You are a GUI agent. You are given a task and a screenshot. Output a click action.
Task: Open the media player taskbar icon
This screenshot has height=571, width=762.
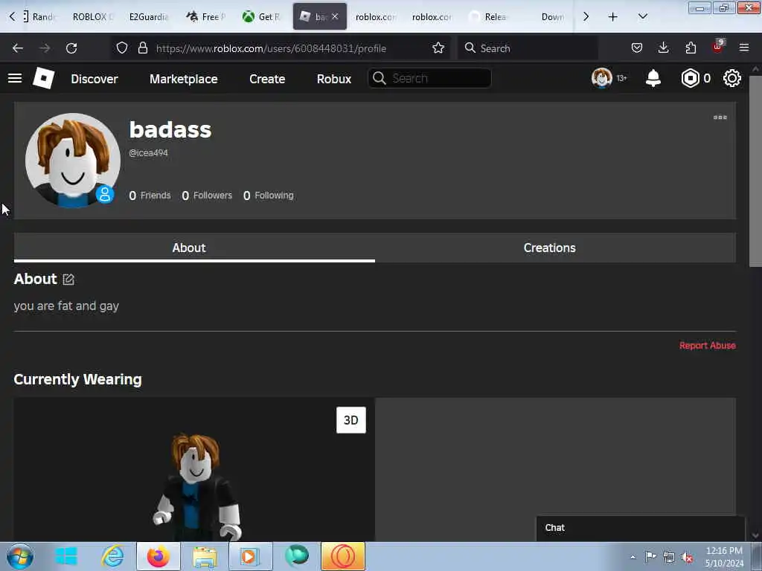pyautogui.click(x=250, y=556)
